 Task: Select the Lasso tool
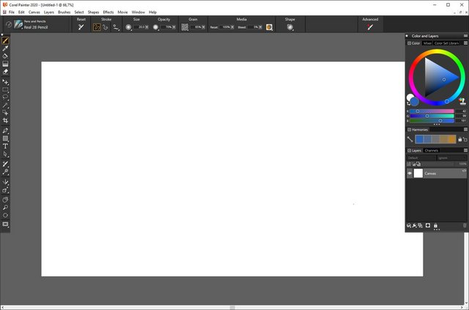[x=5, y=97]
